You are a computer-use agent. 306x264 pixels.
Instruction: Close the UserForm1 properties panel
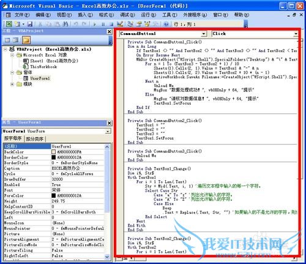[110, 123]
